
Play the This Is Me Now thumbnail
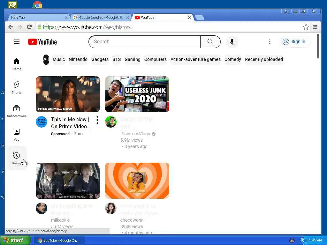pyautogui.click(x=68, y=94)
